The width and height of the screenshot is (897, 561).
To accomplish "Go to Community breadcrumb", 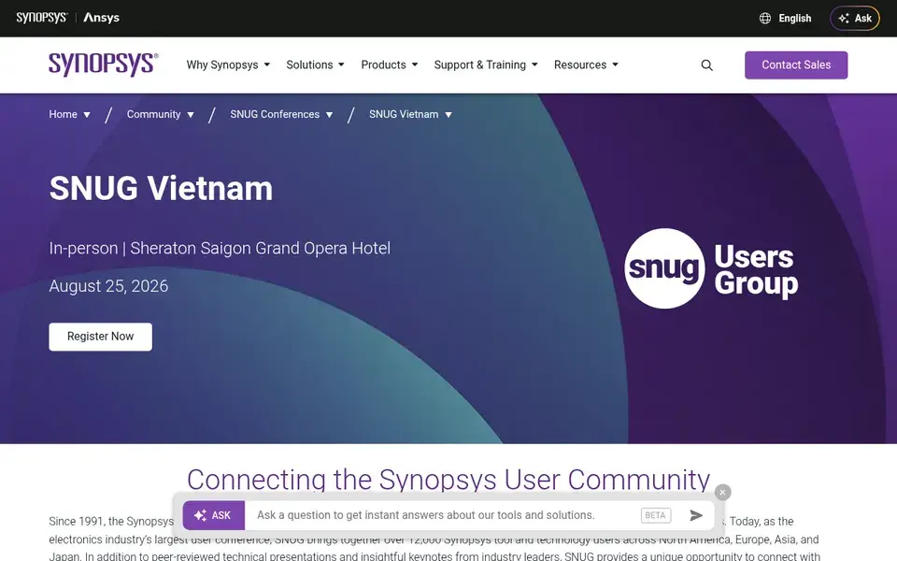I will (153, 114).
